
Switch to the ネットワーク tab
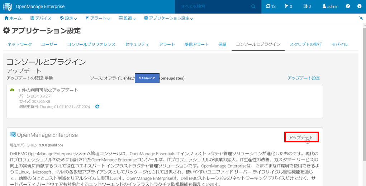click(20, 44)
